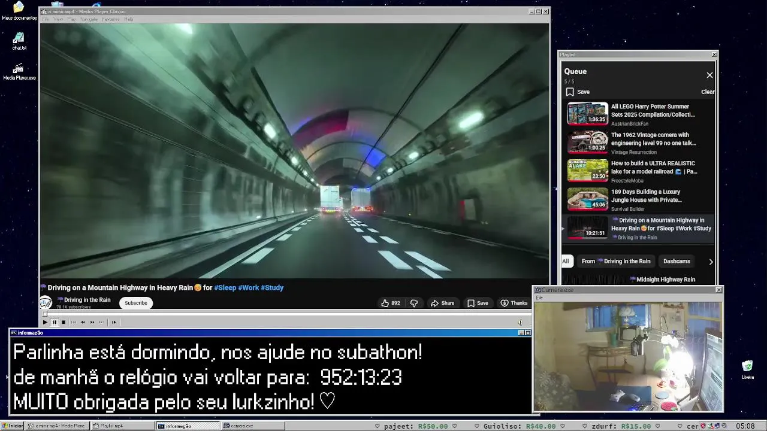This screenshot has height=431, width=767.
Task: Click the FreestyleMoba channel name in queue
Action: [627, 181]
